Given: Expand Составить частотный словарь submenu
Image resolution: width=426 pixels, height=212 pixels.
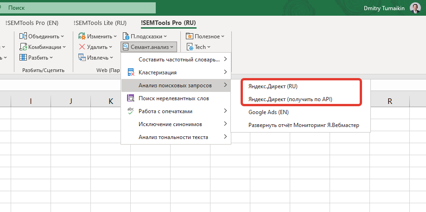Looking at the screenshot, I should pos(176,60).
